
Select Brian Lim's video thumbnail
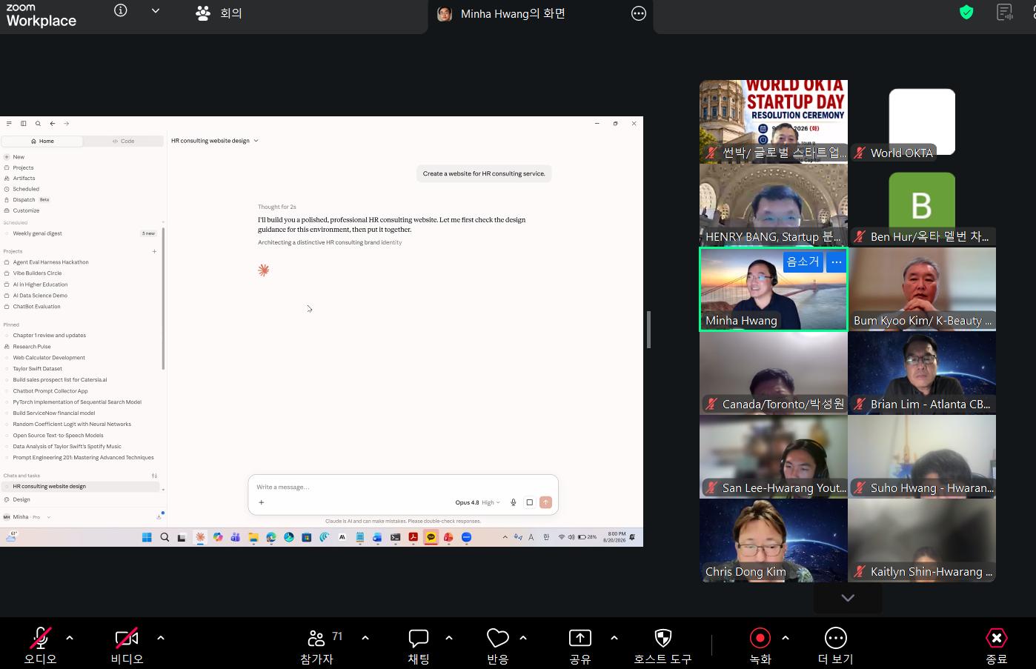click(922, 373)
